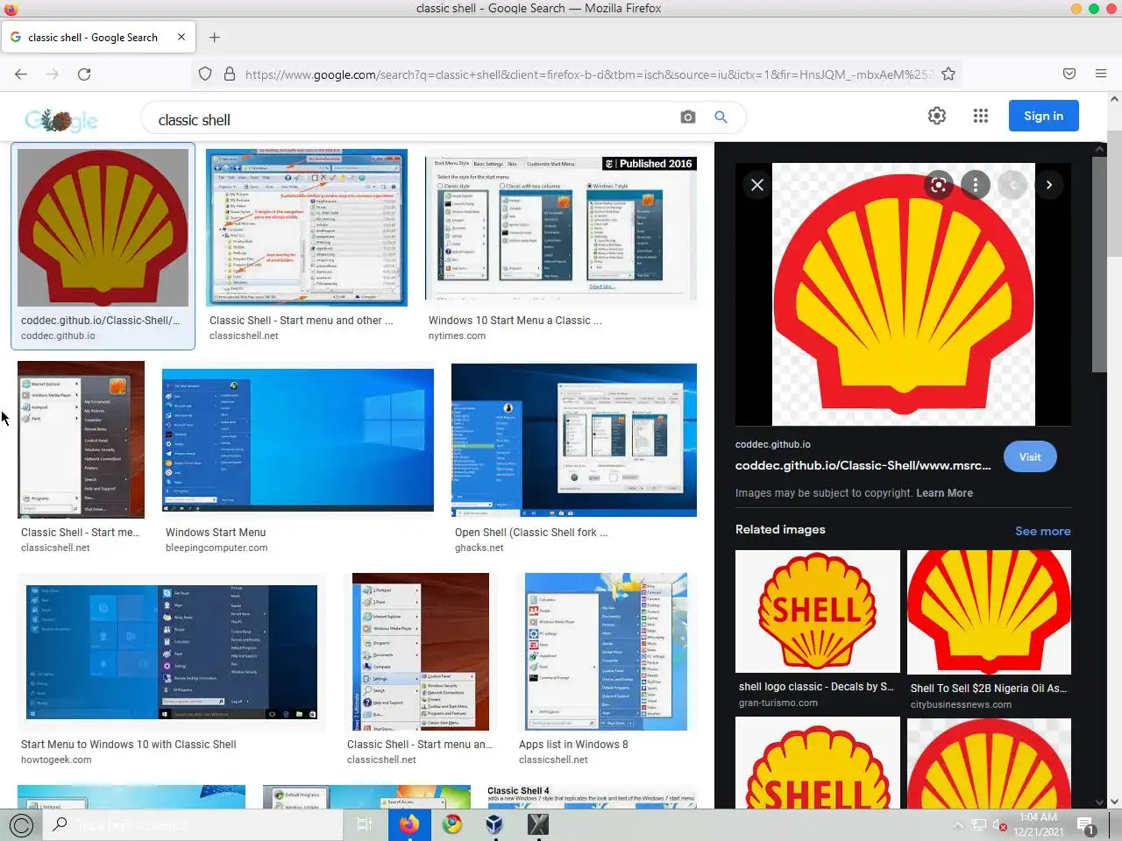1122x841 pixels.
Task: Open Chrome from taskbar
Action: [x=452, y=824]
